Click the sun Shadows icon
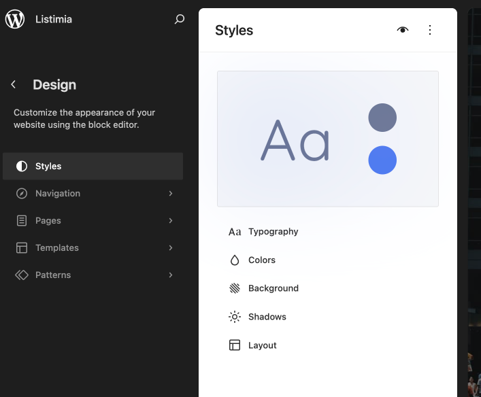 [235, 317]
